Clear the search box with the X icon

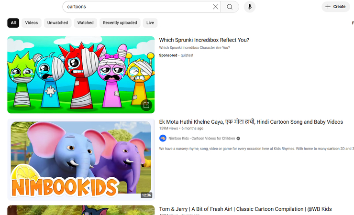pyautogui.click(x=215, y=7)
